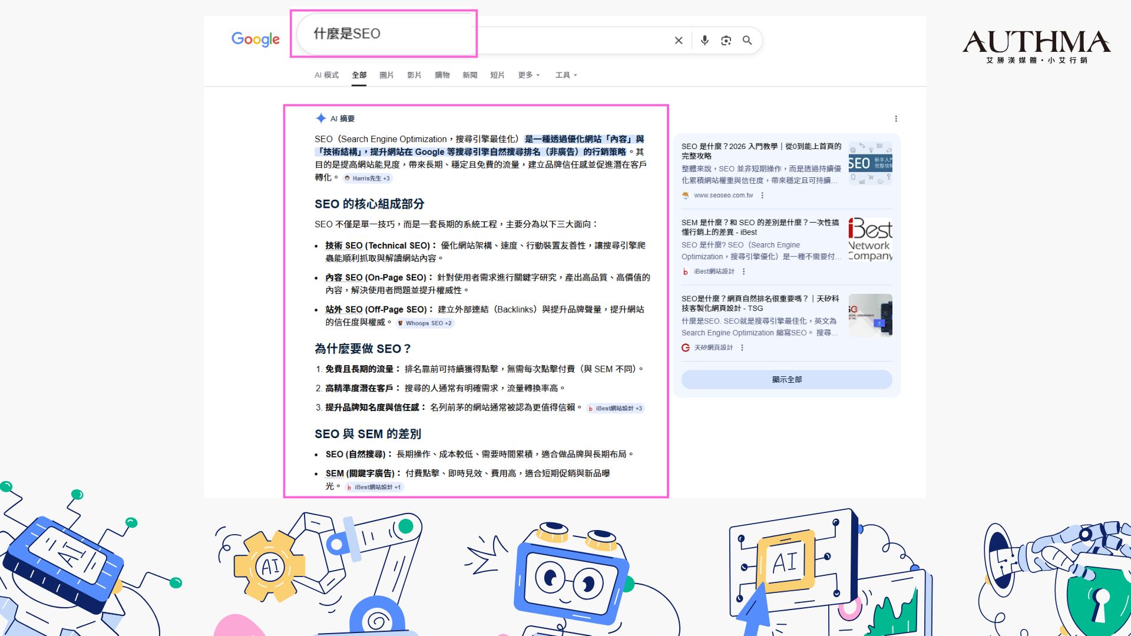Expand the 工具 dropdown
1131x636 pixels.
pyautogui.click(x=566, y=75)
